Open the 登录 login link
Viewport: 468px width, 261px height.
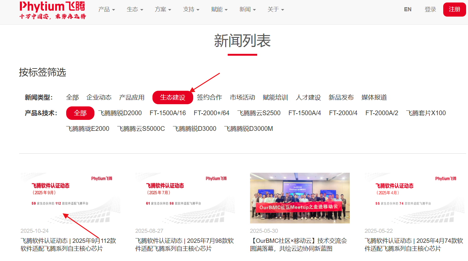(x=430, y=9)
